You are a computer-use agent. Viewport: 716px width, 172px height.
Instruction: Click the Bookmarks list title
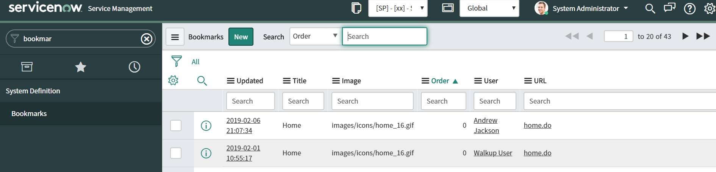[206, 37]
